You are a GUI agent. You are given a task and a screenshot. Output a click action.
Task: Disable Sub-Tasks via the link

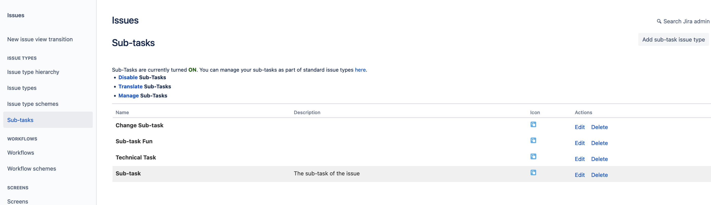[x=128, y=77]
